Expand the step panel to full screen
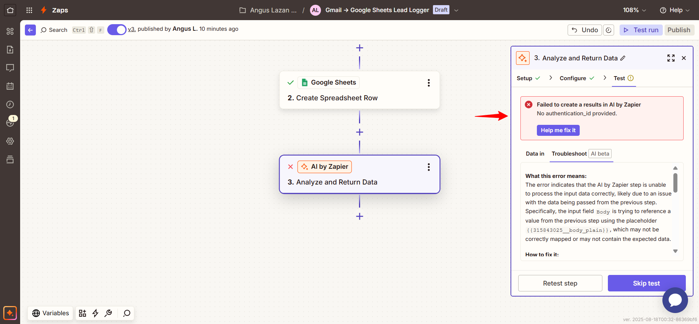The width and height of the screenshot is (699, 324). tap(671, 58)
